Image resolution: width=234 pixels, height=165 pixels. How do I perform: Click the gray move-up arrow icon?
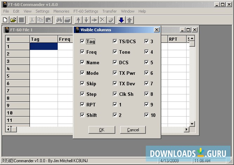point(78,20)
